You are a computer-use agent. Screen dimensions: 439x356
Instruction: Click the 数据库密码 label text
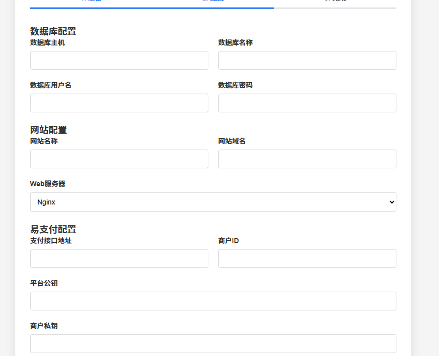(235, 85)
